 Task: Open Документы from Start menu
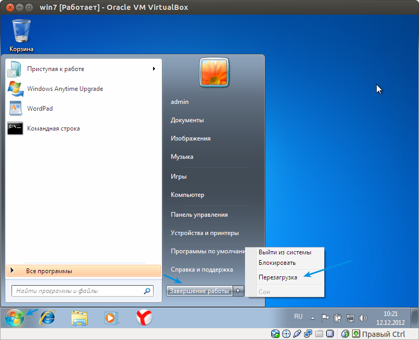pos(187,120)
